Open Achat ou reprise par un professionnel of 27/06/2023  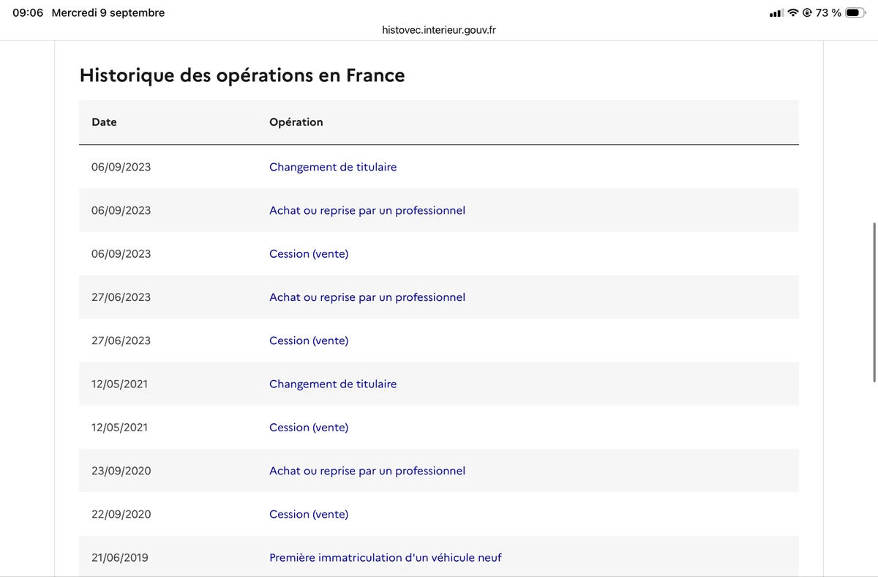click(367, 297)
